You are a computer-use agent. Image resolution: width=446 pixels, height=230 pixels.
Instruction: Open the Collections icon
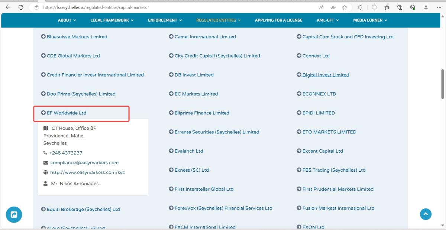pyautogui.click(x=400, y=7)
